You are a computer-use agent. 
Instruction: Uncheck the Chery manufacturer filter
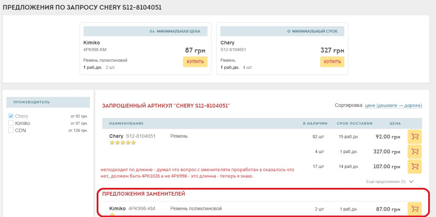pos(11,116)
